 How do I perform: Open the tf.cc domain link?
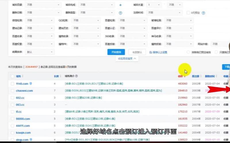tap(19, 112)
